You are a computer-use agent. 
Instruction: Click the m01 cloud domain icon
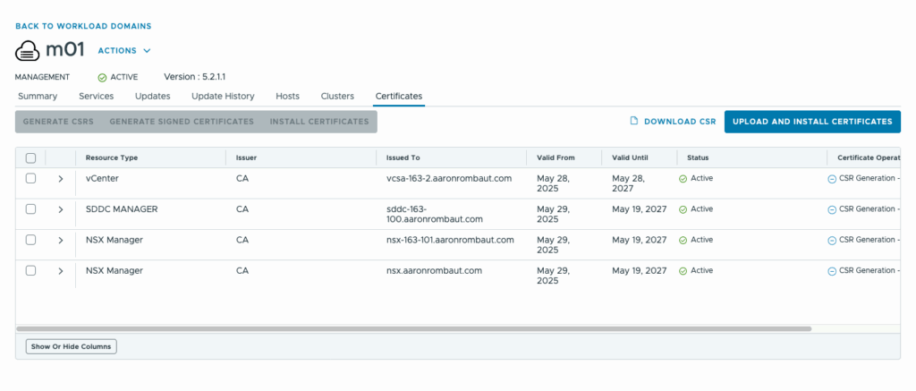click(x=28, y=50)
